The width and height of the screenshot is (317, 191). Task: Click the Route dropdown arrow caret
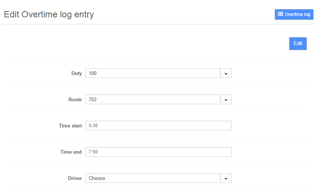(x=226, y=100)
